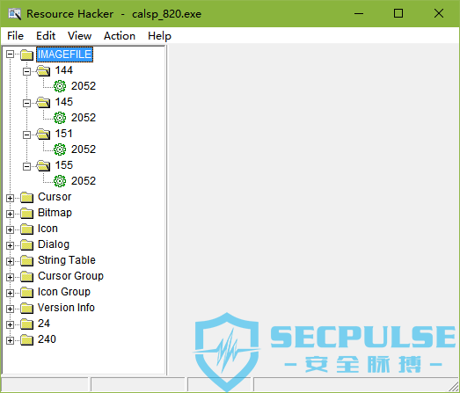Open the Action menu
The height and width of the screenshot is (393, 460).
click(x=120, y=36)
